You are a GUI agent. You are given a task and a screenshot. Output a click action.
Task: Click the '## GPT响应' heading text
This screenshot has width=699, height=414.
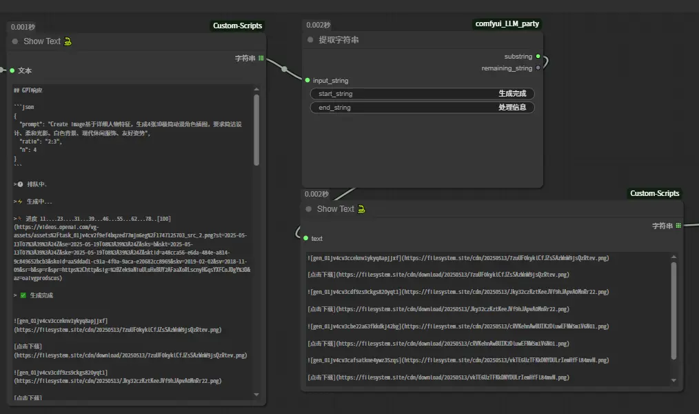pyautogui.click(x=28, y=90)
